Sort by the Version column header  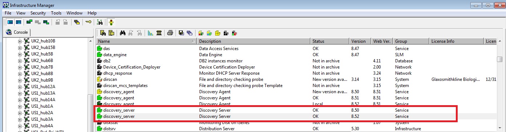pyautogui.click(x=361, y=41)
